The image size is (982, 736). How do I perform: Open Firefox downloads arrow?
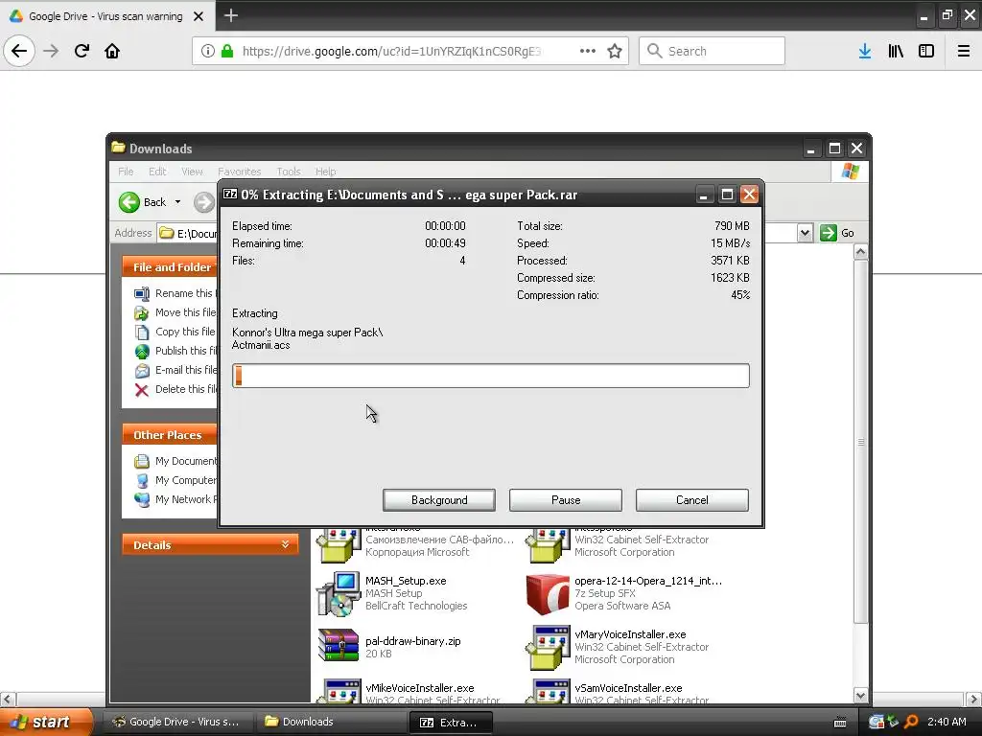click(x=865, y=51)
